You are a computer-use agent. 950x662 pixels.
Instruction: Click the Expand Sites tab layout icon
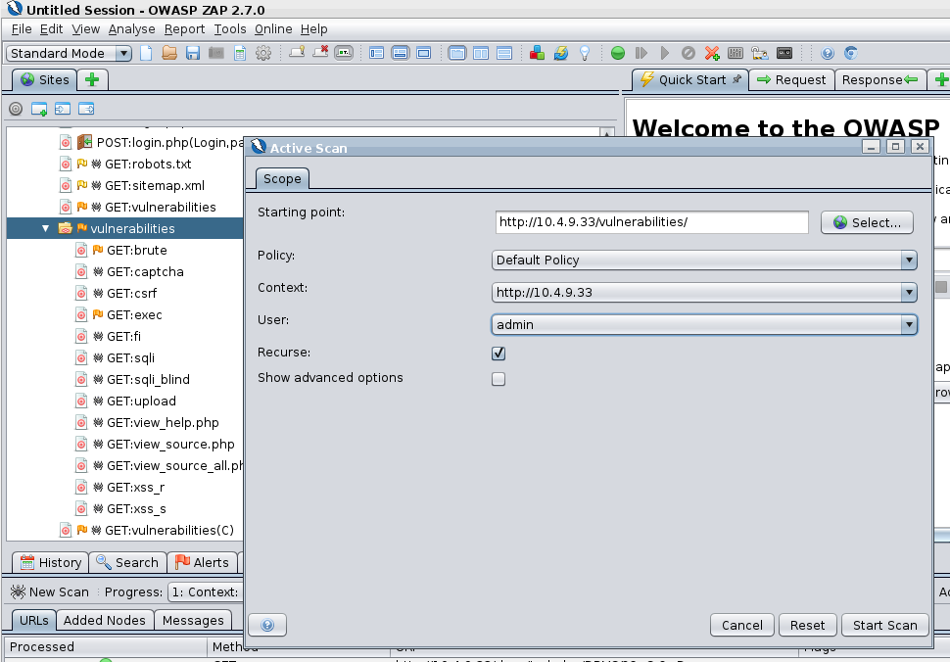(376, 53)
